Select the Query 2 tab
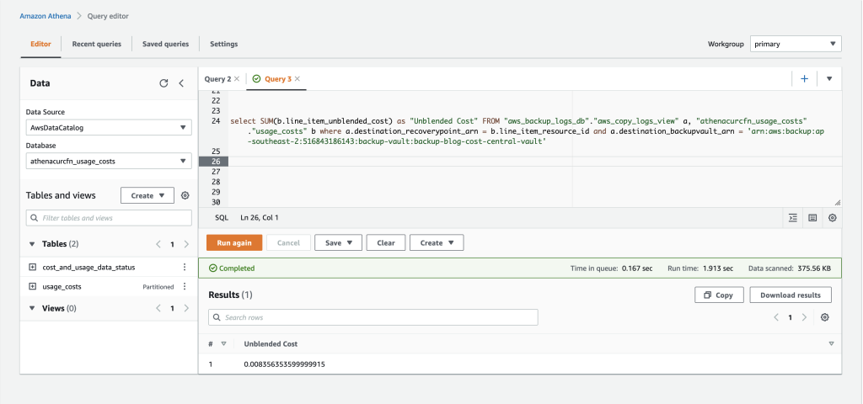 tap(217, 79)
